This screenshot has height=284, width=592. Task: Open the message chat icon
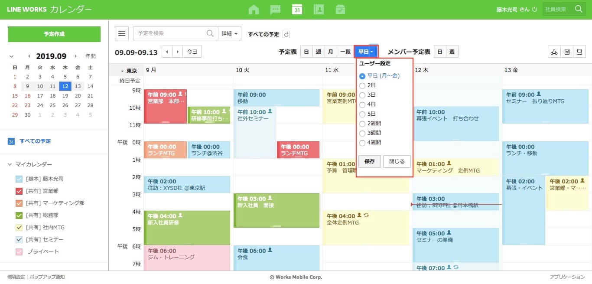point(275,10)
